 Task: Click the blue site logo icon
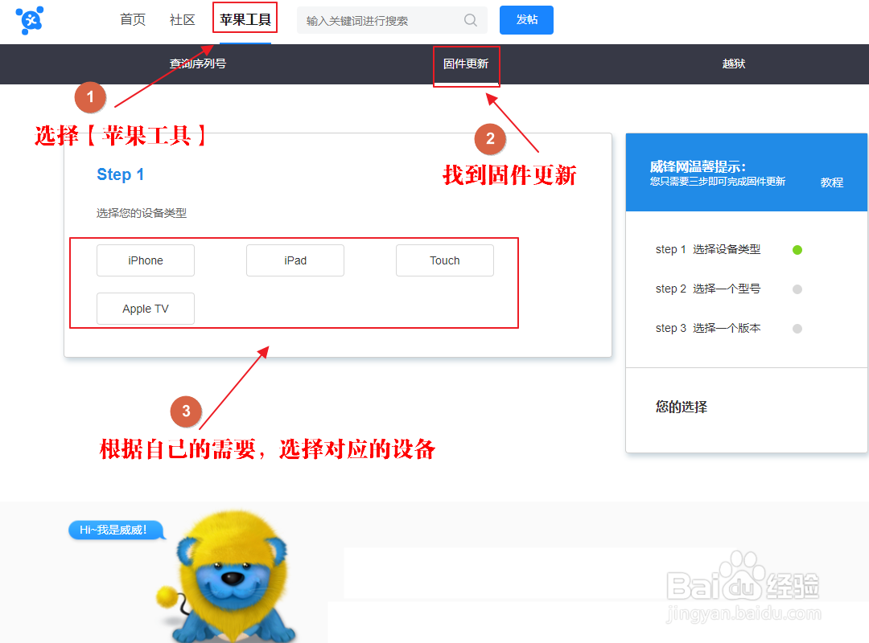tap(30, 20)
